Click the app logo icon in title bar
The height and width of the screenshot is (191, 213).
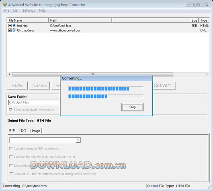click(5, 5)
